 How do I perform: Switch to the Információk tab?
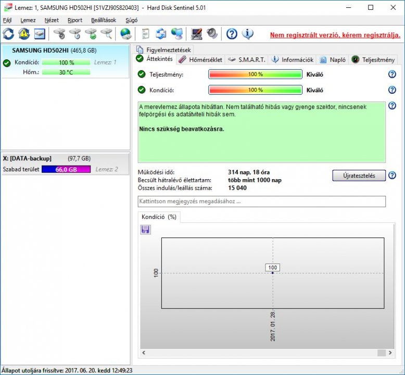coord(293,60)
